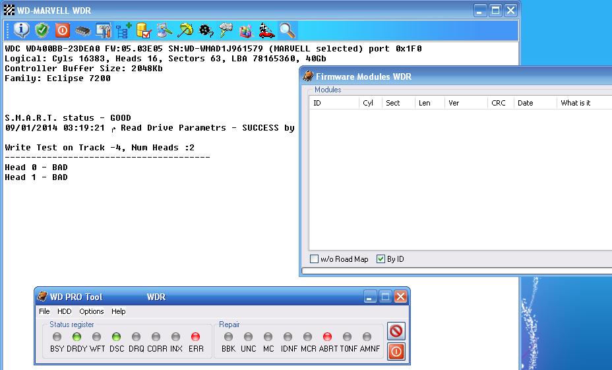Image resolution: width=612 pixels, height=370 pixels.
Task: Maximize the WD-MARVELL WDR window
Action: [x=495, y=10]
